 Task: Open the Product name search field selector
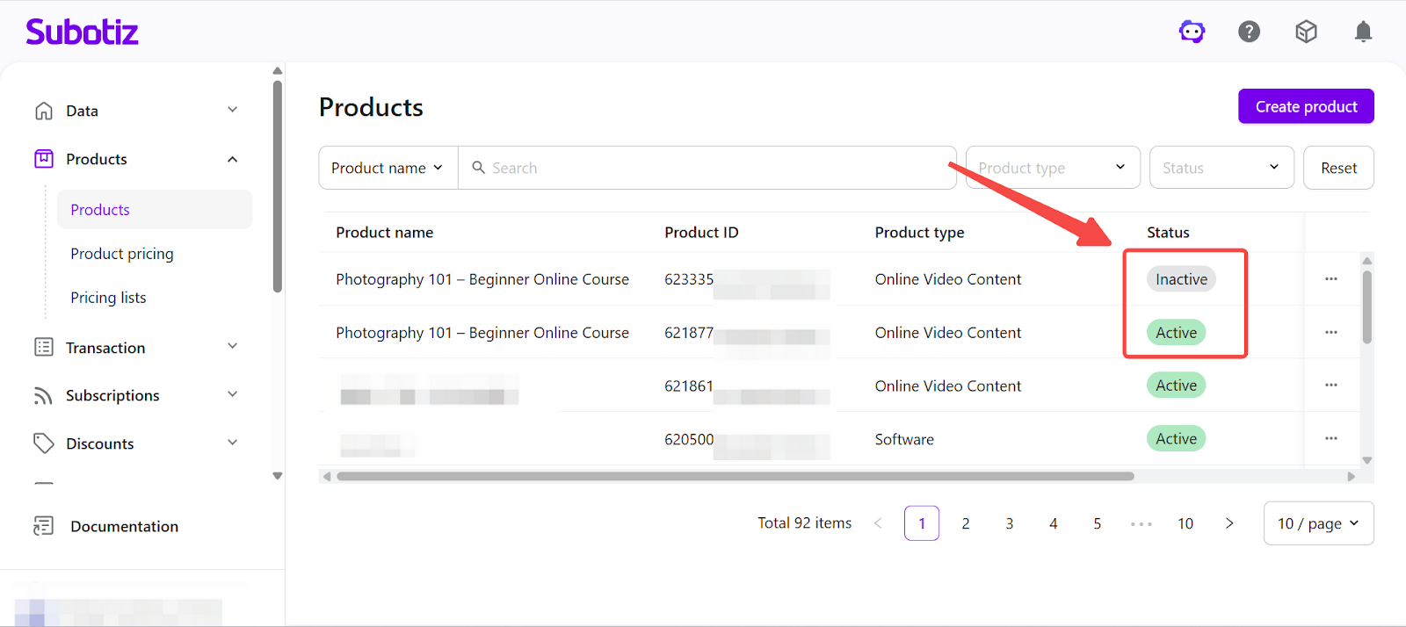388,168
